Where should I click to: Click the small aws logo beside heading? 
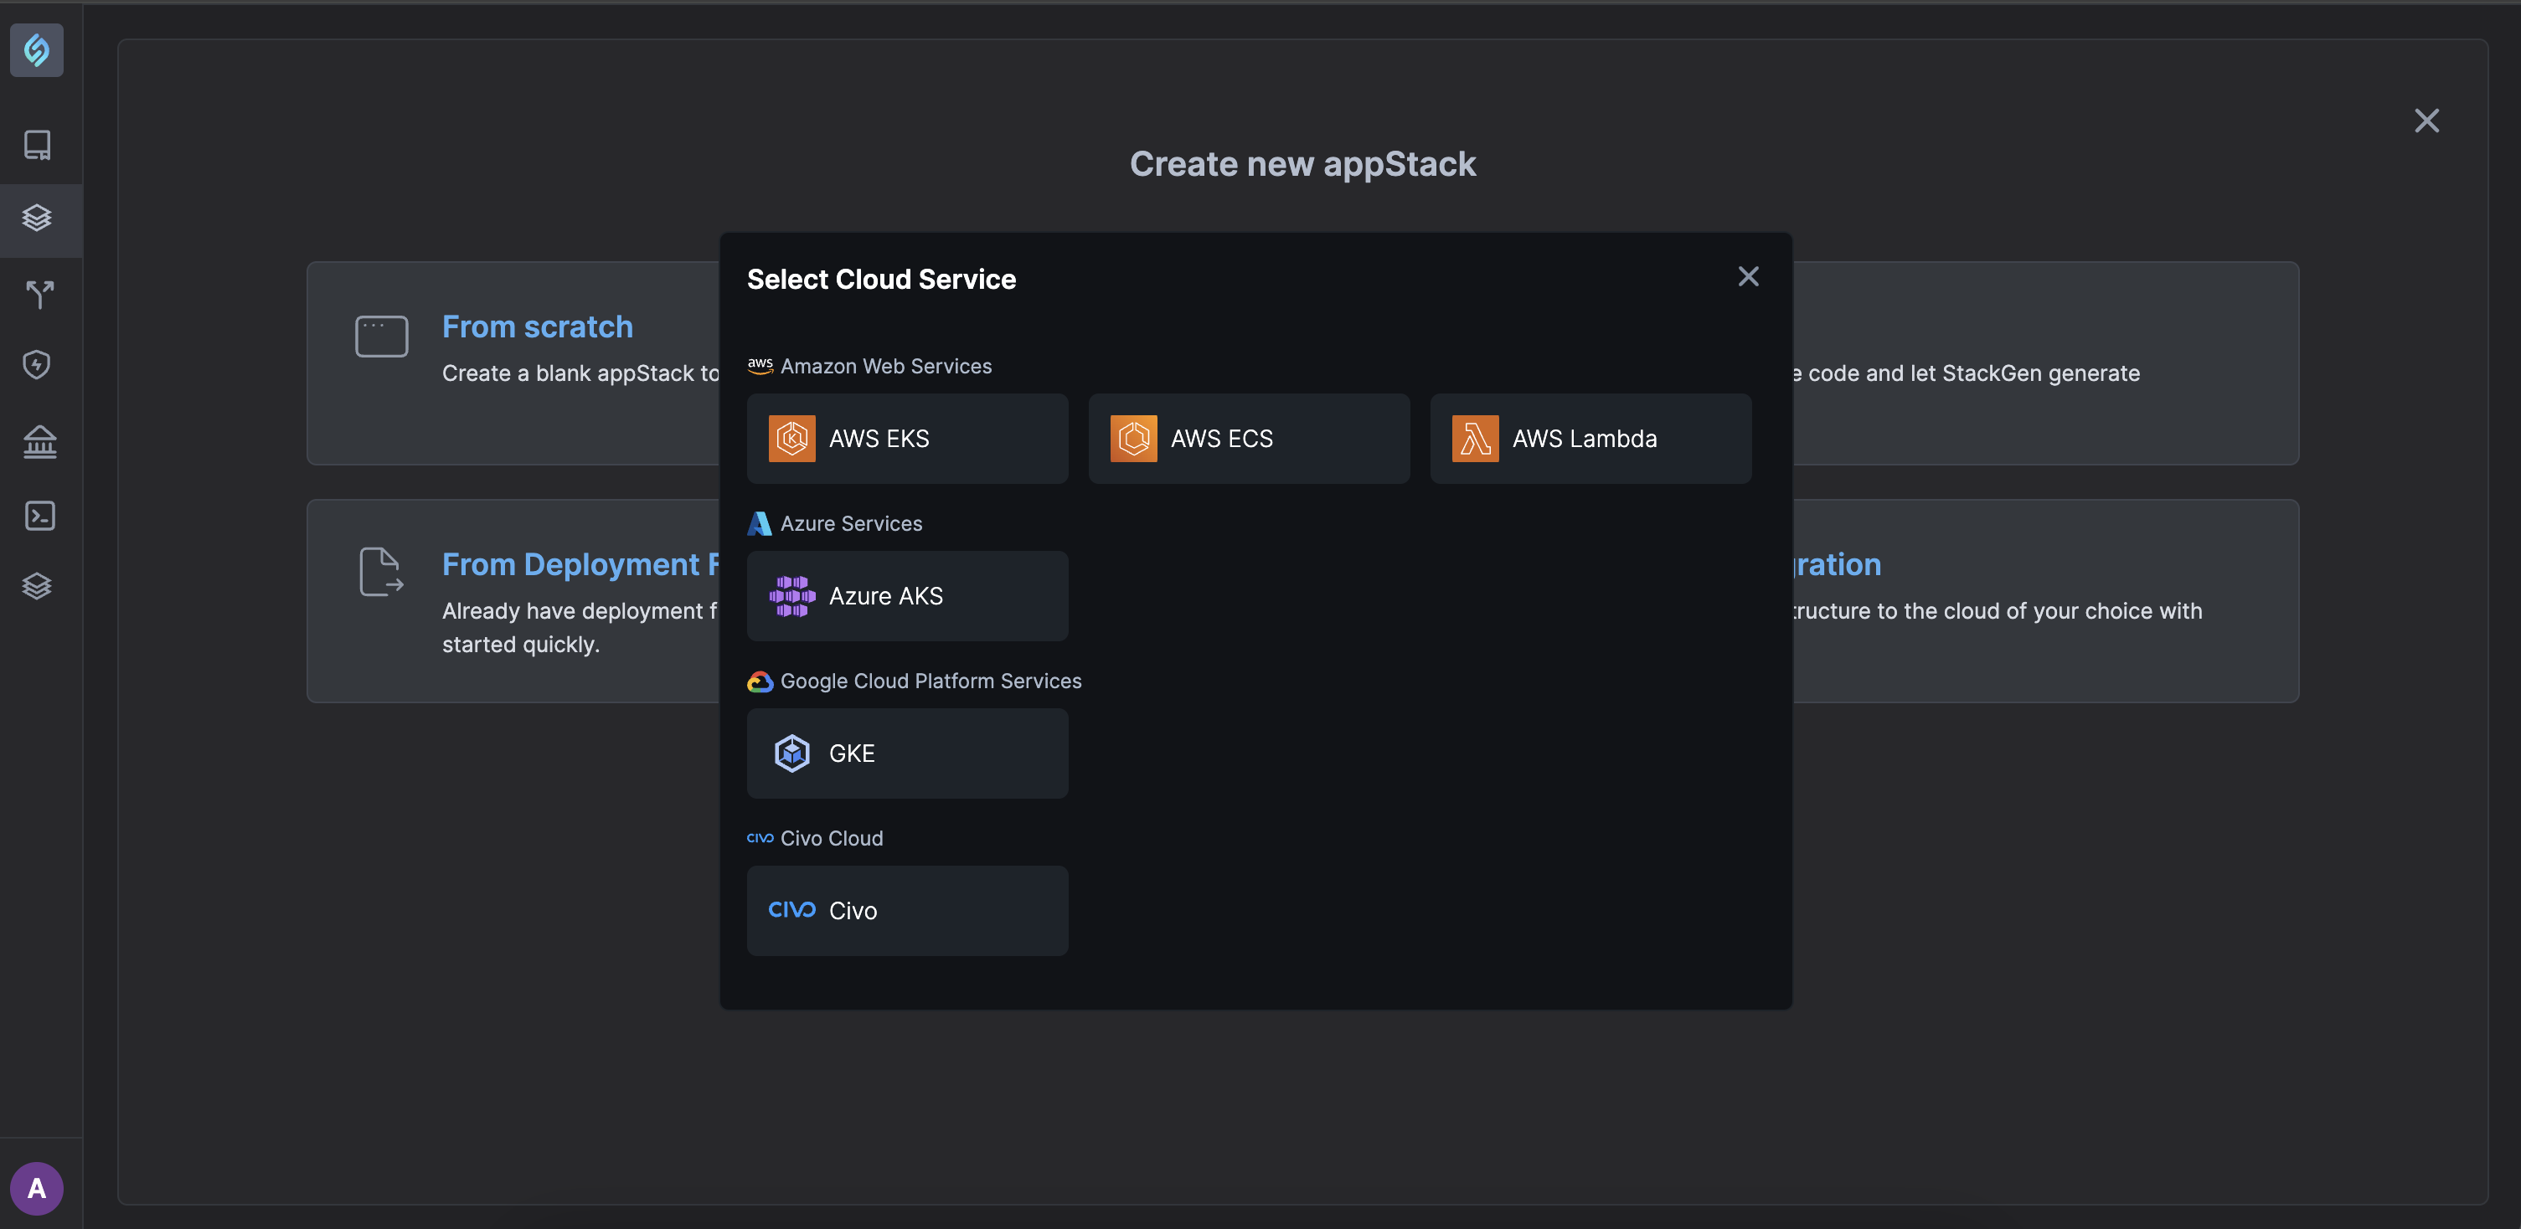coord(760,366)
